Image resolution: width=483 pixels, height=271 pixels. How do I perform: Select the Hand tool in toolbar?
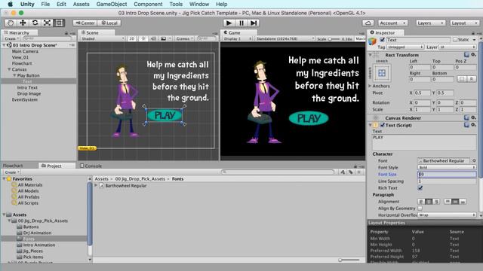click(11, 23)
